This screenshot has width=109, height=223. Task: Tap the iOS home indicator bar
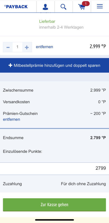point(54,220)
